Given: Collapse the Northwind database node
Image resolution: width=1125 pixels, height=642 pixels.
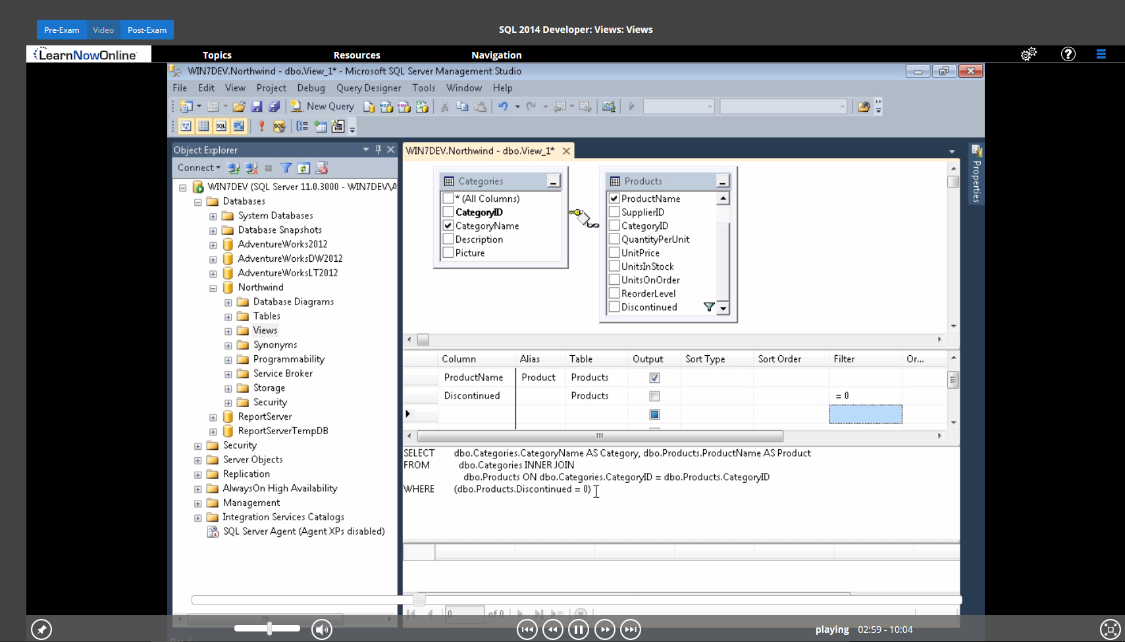Looking at the screenshot, I should (x=213, y=288).
